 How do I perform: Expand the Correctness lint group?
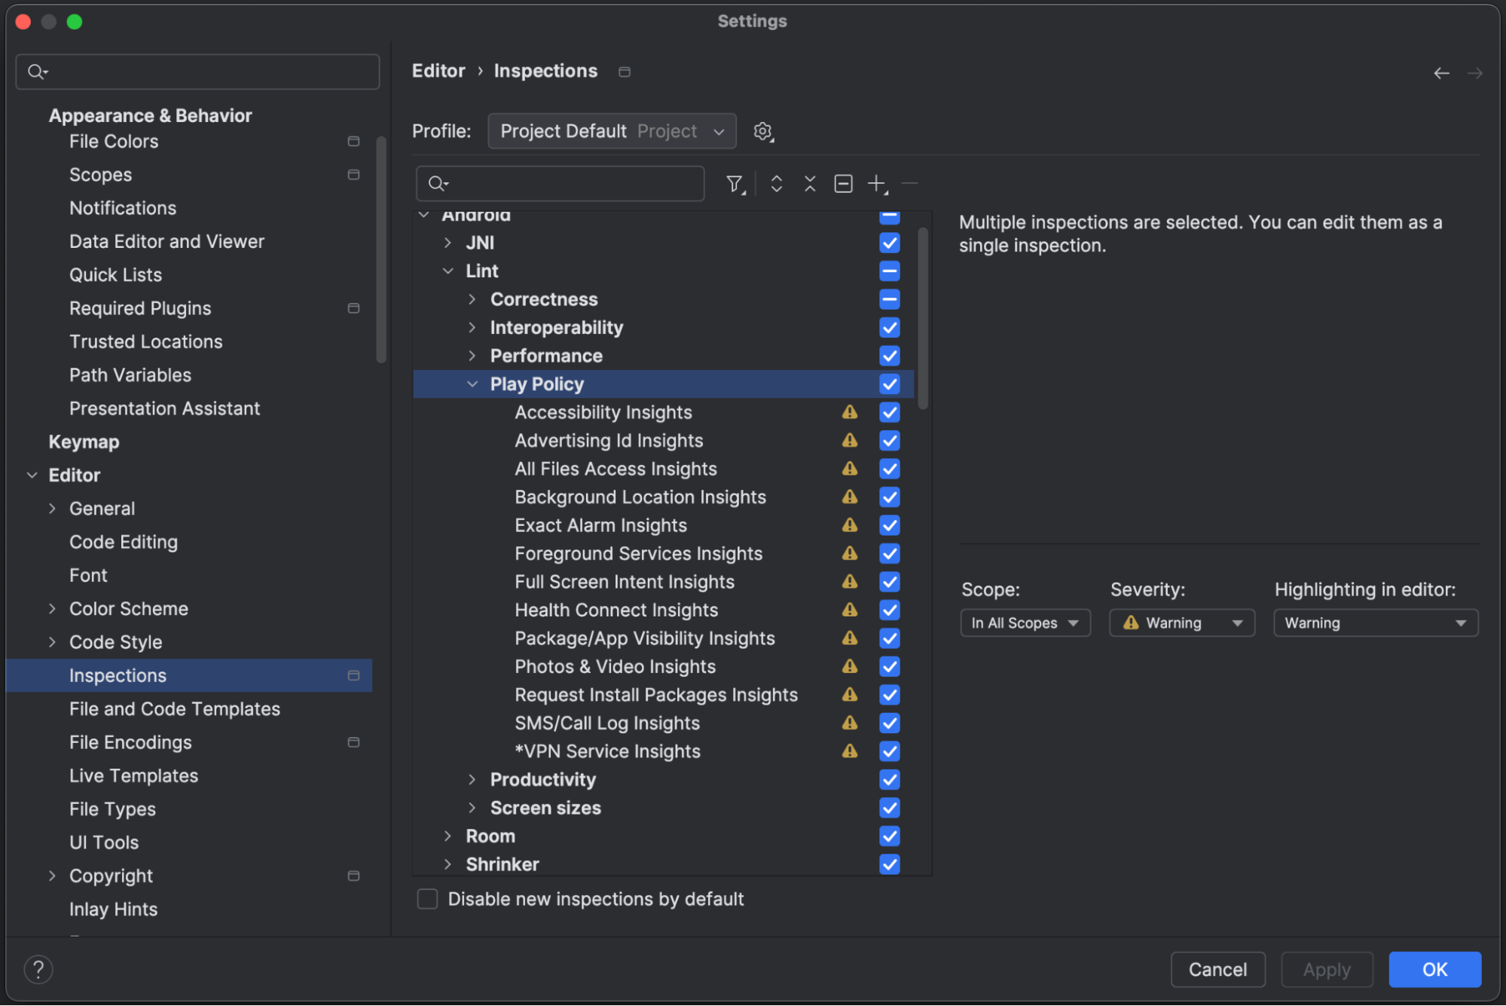coord(472,299)
